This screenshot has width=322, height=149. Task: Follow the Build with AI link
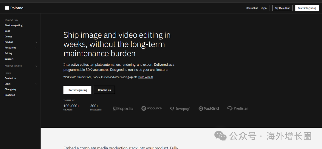click(145, 77)
